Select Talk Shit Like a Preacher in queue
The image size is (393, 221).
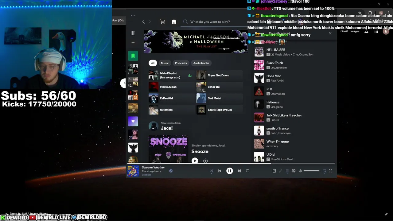[x=293, y=118]
